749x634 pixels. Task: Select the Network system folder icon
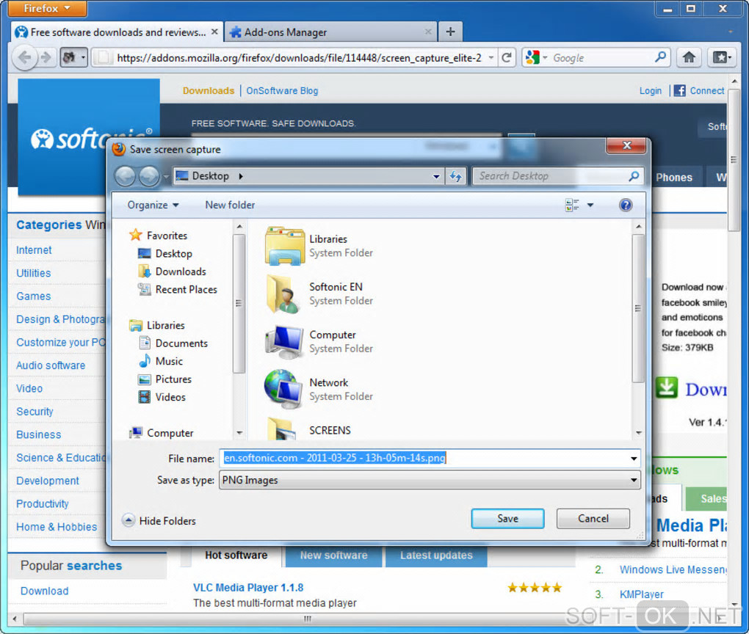(x=283, y=389)
